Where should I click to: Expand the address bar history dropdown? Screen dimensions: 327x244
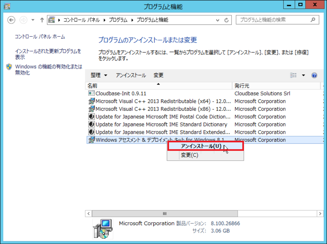point(217,20)
